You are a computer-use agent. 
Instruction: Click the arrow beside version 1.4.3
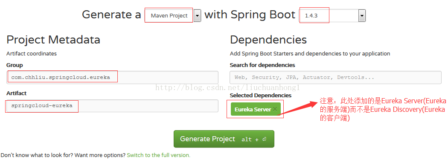[x=362, y=15]
